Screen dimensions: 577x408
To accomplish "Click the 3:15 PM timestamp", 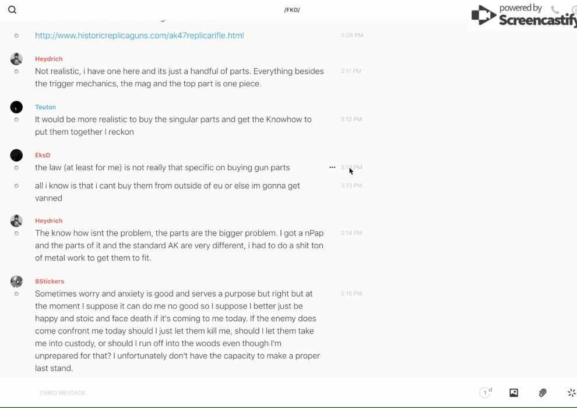I will 351,294.
